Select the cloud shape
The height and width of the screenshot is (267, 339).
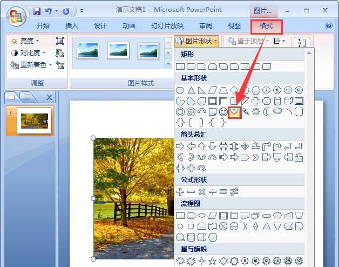pos(277,111)
